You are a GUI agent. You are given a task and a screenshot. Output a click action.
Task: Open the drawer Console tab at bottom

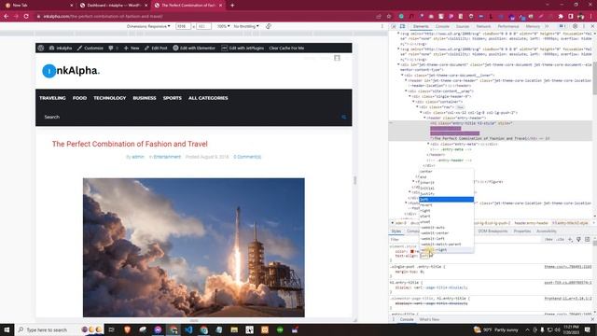[x=407, y=319]
